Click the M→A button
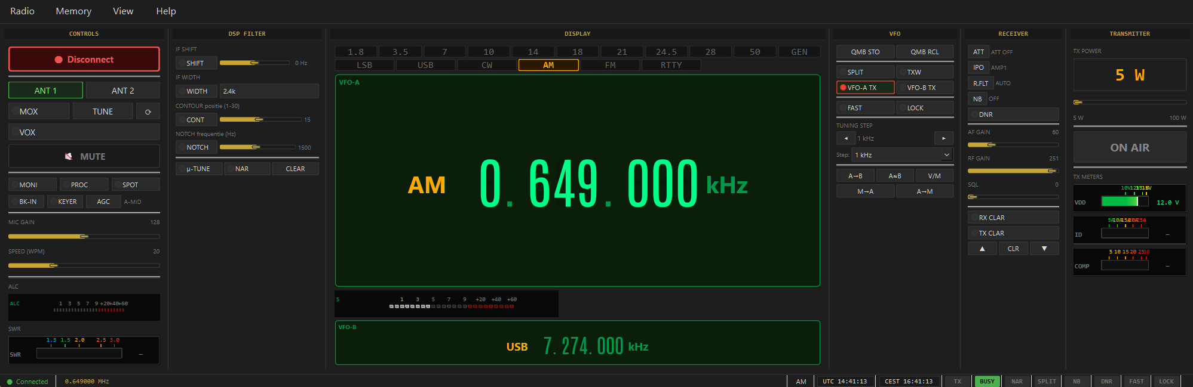Screen dimensions: 1193x387 (865, 191)
